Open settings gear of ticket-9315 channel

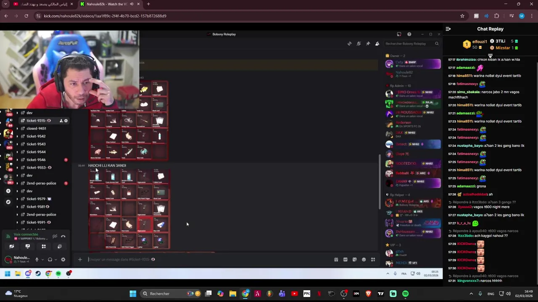click(66, 121)
